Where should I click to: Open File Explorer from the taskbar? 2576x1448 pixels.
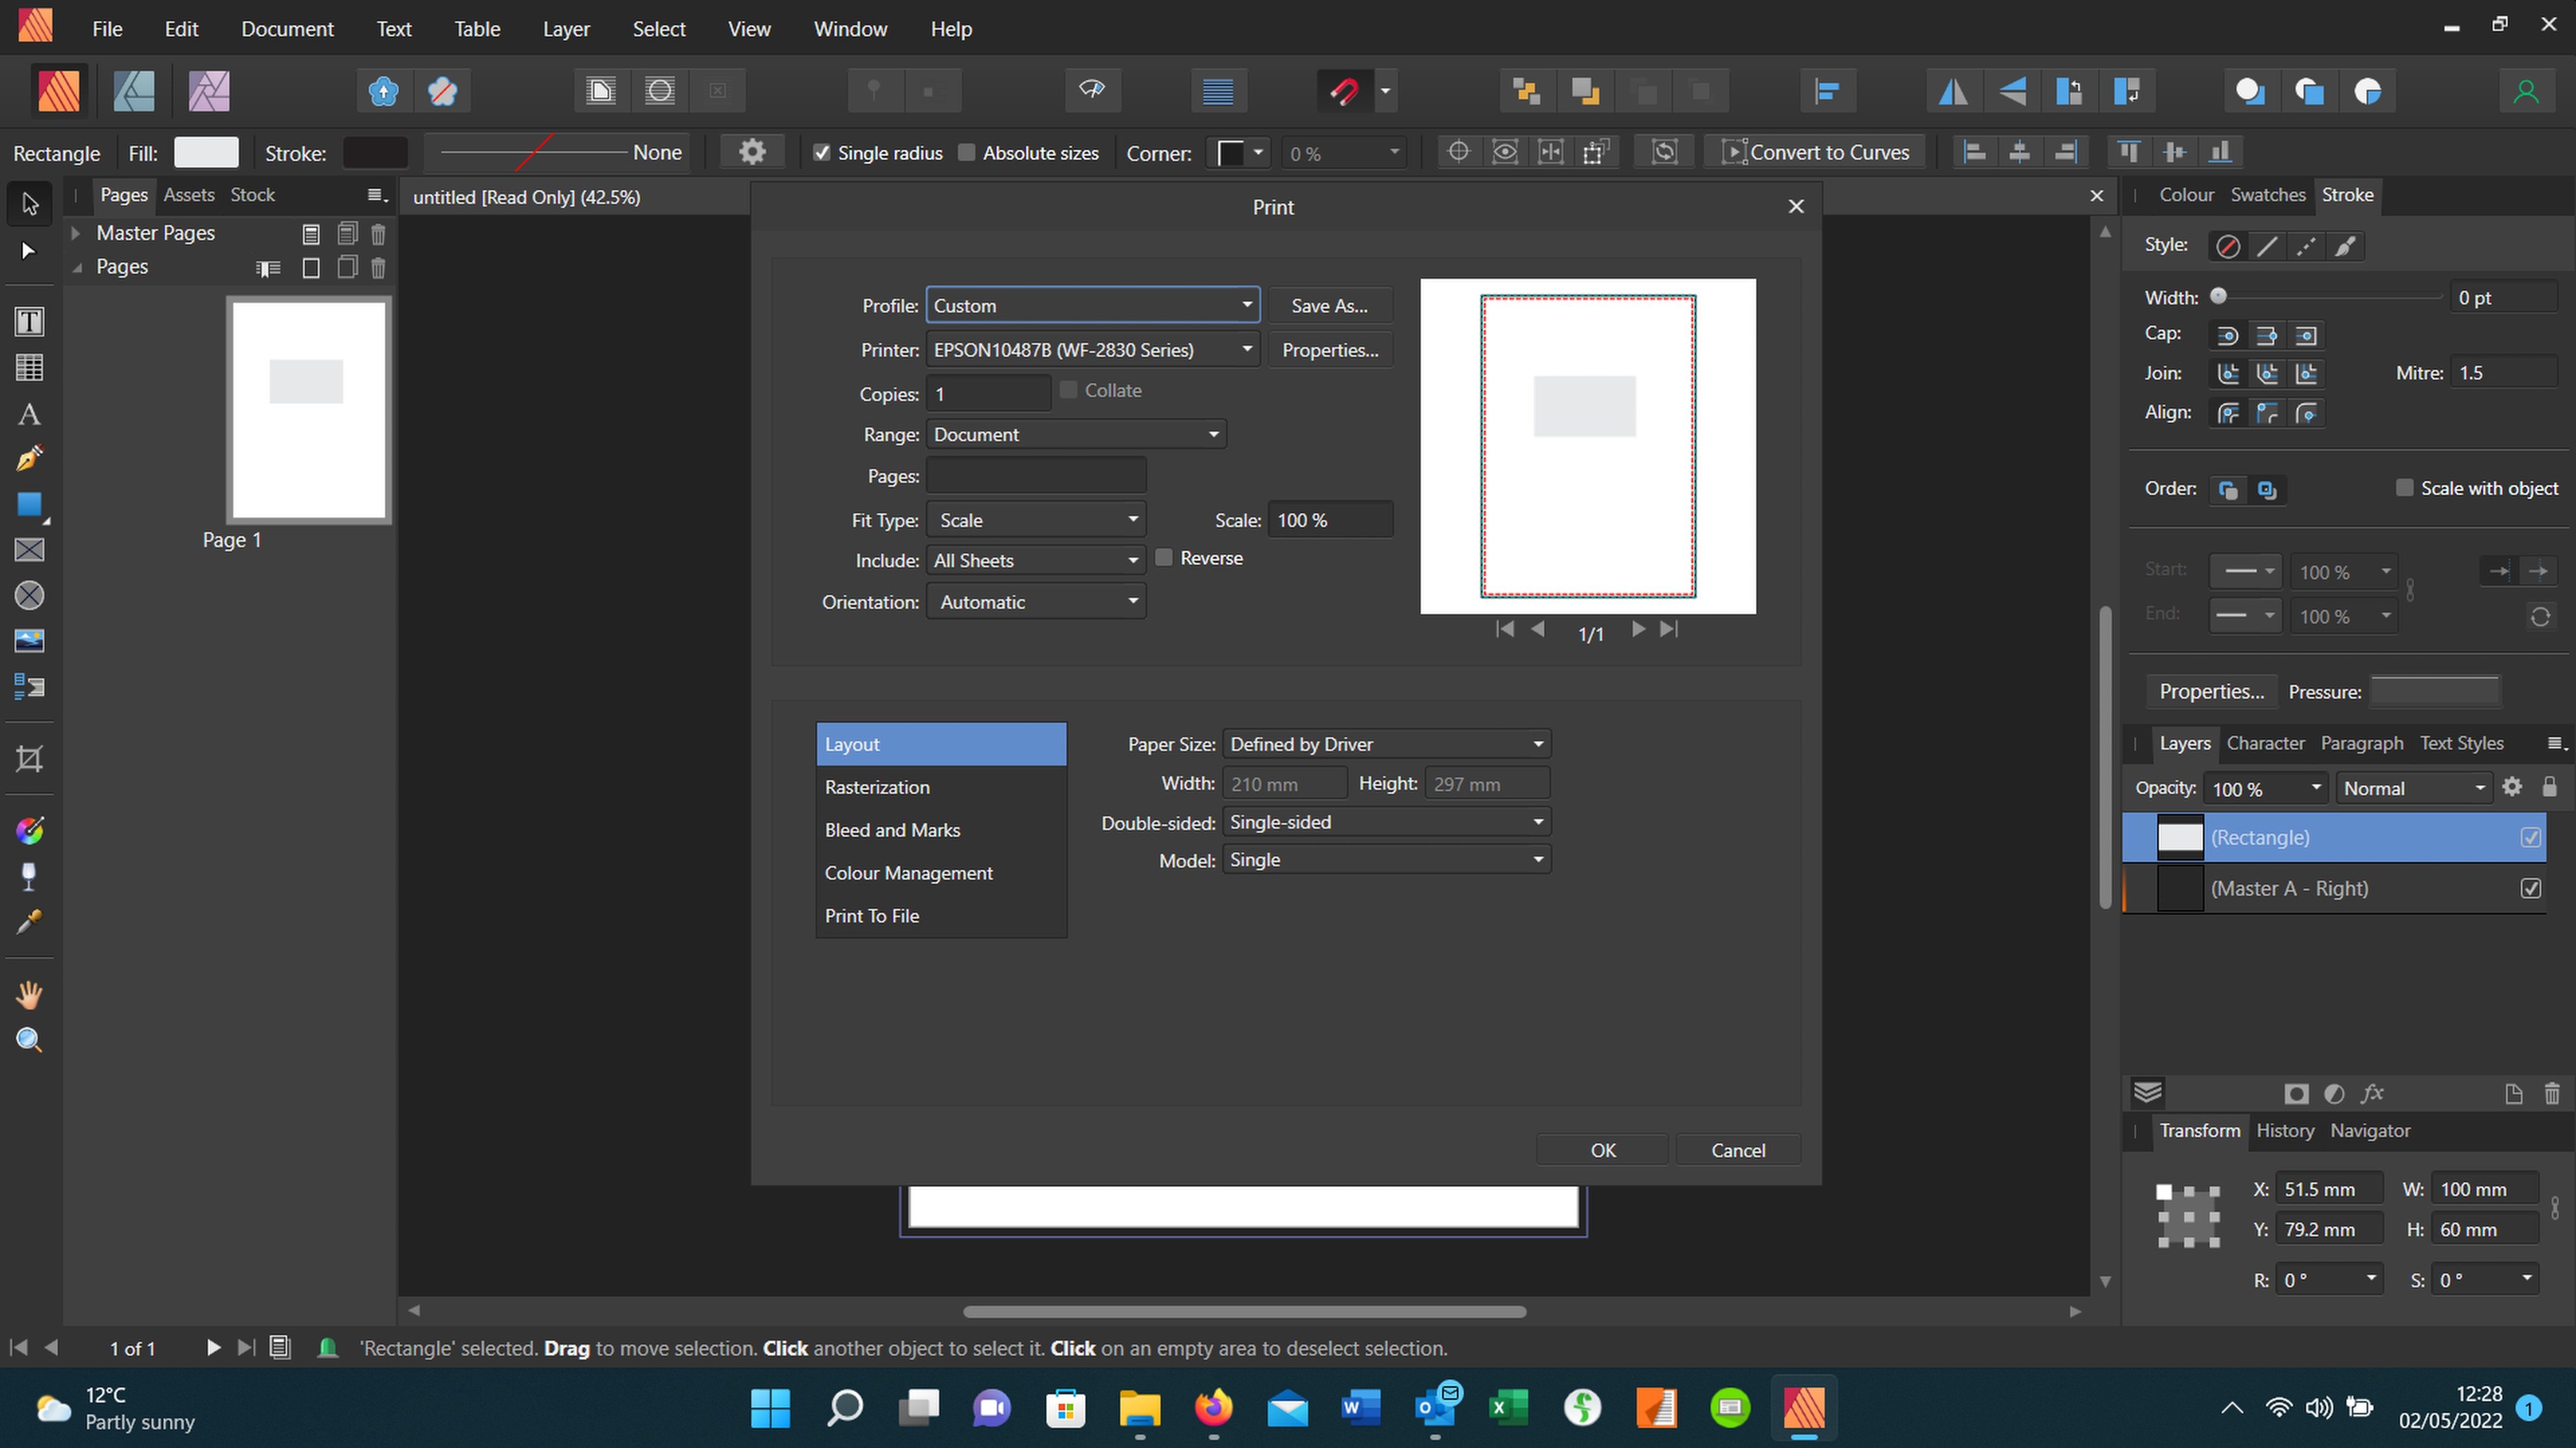click(1139, 1408)
